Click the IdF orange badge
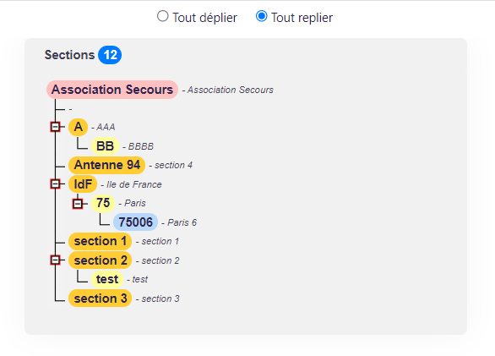Image resolution: width=495 pixels, height=356 pixels. [x=83, y=184]
